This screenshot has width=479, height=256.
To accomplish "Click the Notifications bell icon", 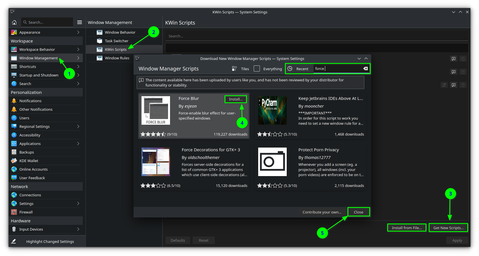I will tap(14, 101).
